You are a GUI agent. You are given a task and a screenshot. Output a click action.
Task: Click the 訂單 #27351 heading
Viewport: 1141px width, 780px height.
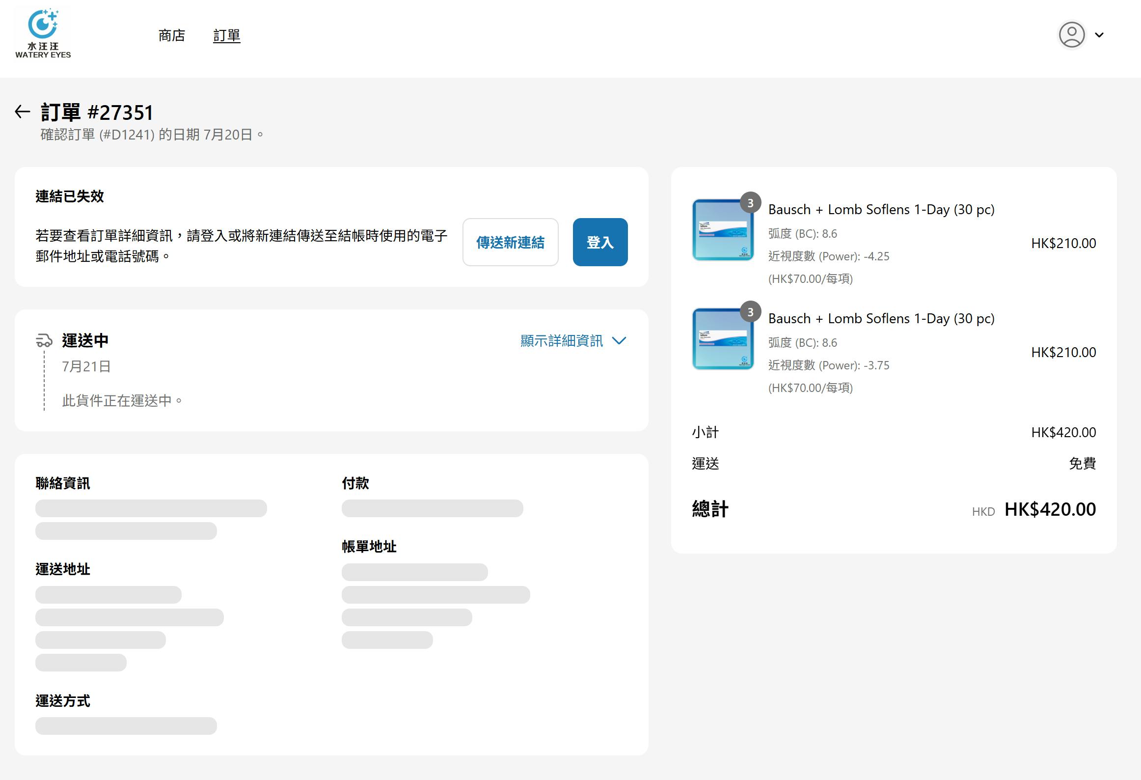click(97, 112)
